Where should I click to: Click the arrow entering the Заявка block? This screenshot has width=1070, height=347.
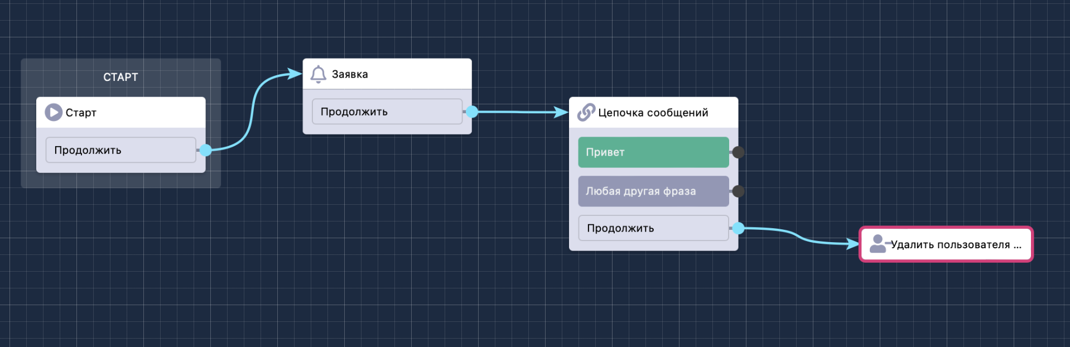pyautogui.click(x=294, y=74)
